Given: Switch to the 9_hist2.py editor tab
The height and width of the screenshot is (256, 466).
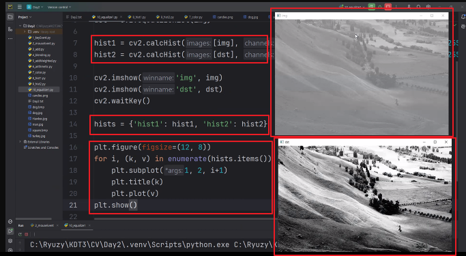Looking at the screenshot, I should tap(165, 17).
